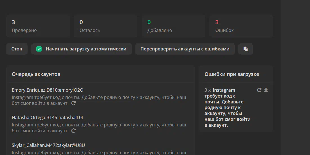
Task: Select the Natasha.Ortega.B145:natasha!L0L account line
Action: [x=48, y=117]
